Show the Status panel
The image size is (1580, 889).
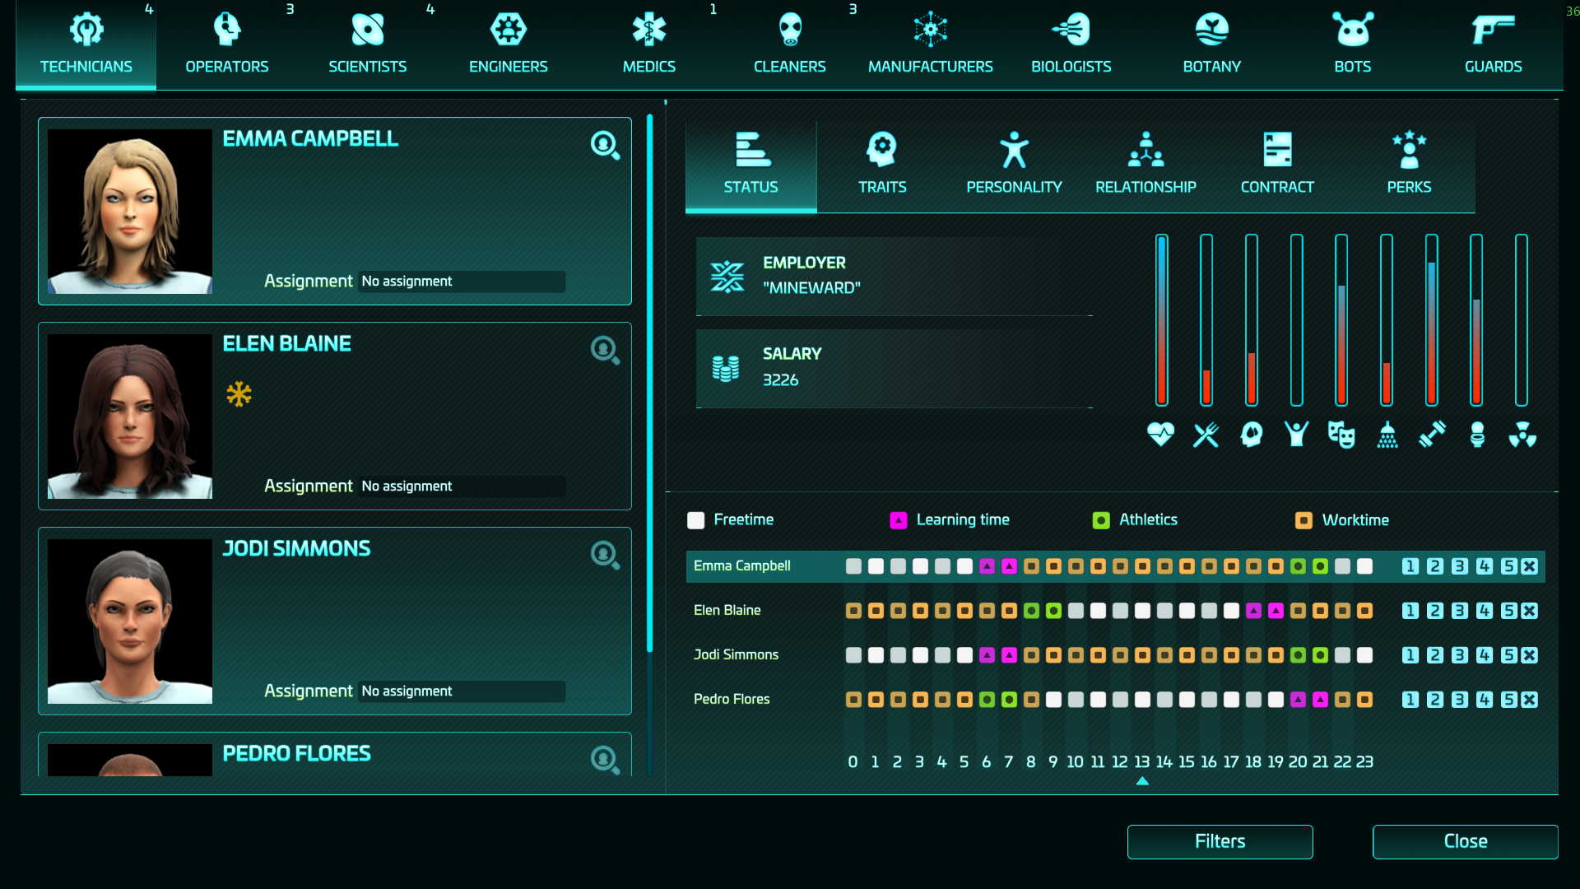click(x=751, y=165)
